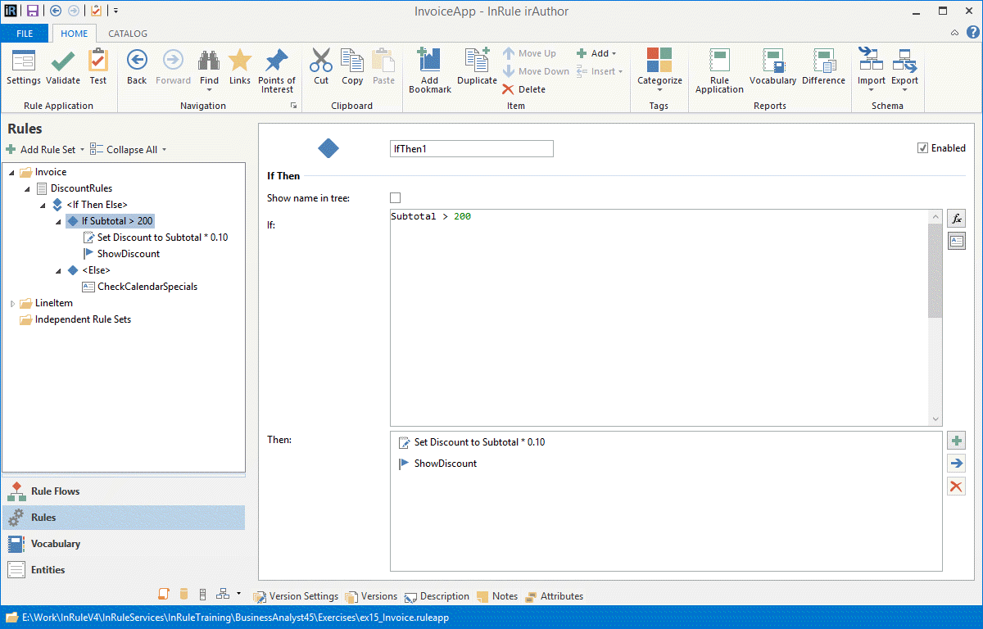983x629 pixels.
Task: Open Points of Interest pin icon
Action: 277,62
